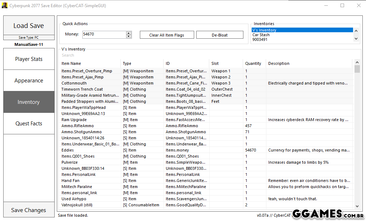Switch to the Appearance tab
366x221 pixels.
(29, 81)
